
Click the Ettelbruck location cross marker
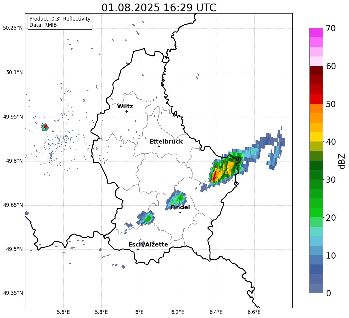coord(159,146)
